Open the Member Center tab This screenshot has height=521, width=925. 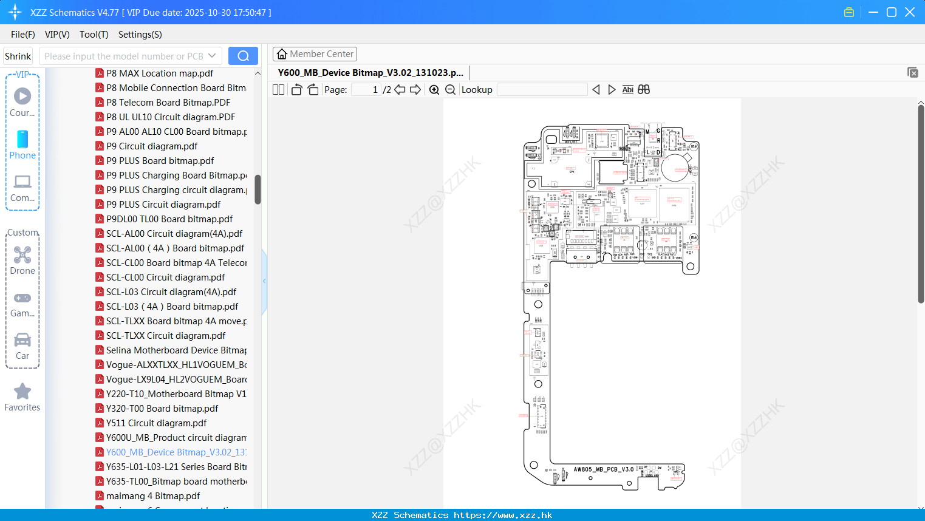[x=315, y=54]
